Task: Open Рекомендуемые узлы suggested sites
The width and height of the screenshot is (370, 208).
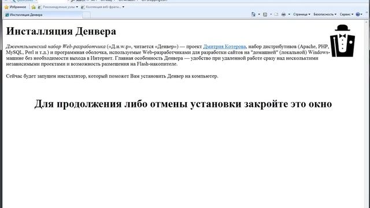Action: tap(58, 7)
